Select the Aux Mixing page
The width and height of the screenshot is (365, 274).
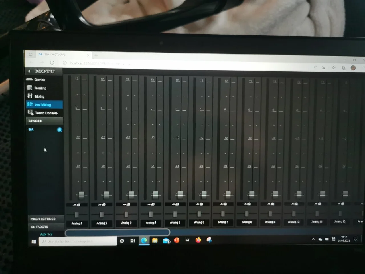point(44,104)
